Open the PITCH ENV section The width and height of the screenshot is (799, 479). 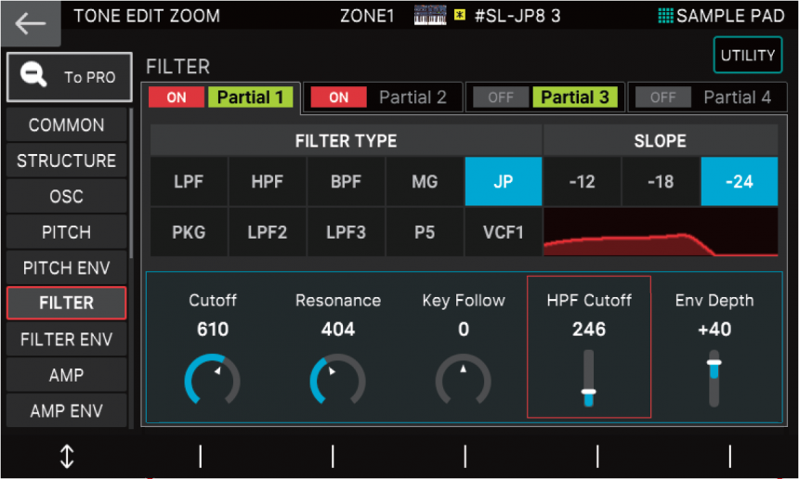tap(67, 267)
